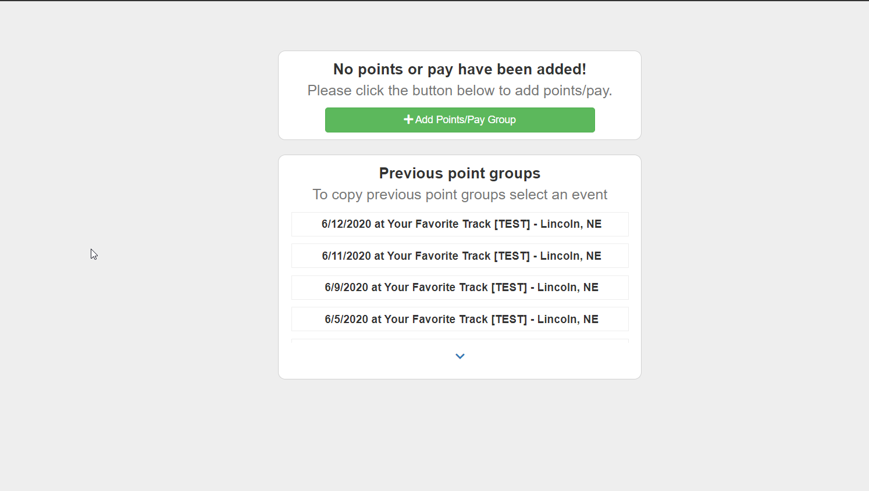Click the Previous point groups heading
Image resolution: width=869 pixels, height=491 pixels.
460,173
